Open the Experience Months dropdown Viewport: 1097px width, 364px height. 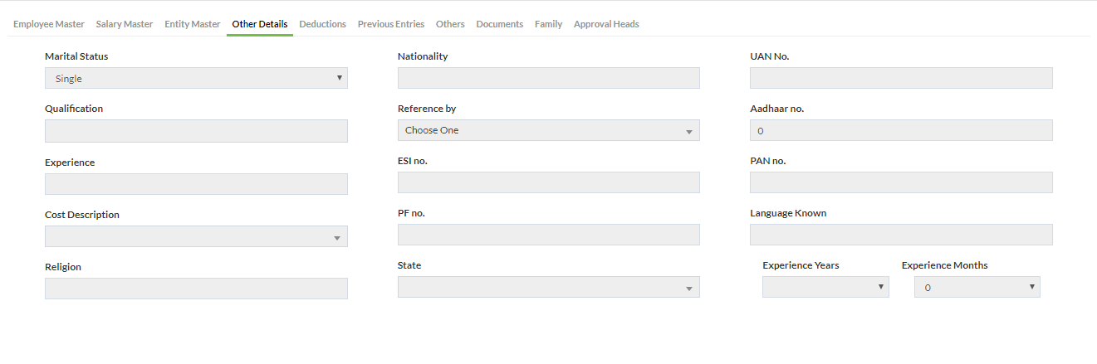pyautogui.click(x=977, y=287)
